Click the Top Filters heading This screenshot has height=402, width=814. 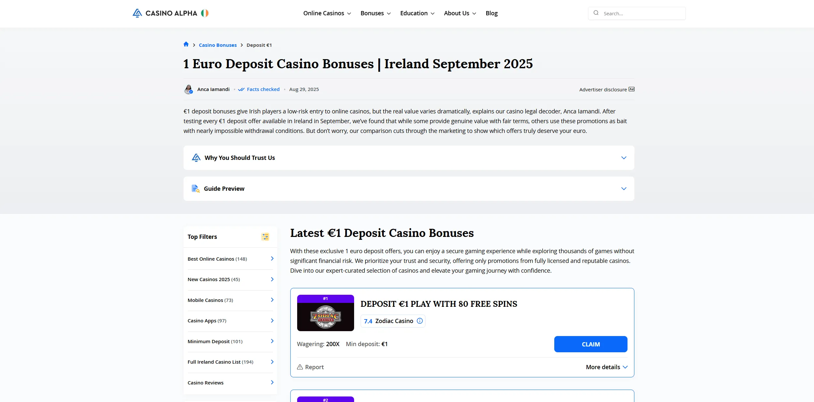pyautogui.click(x=202, y=237)
